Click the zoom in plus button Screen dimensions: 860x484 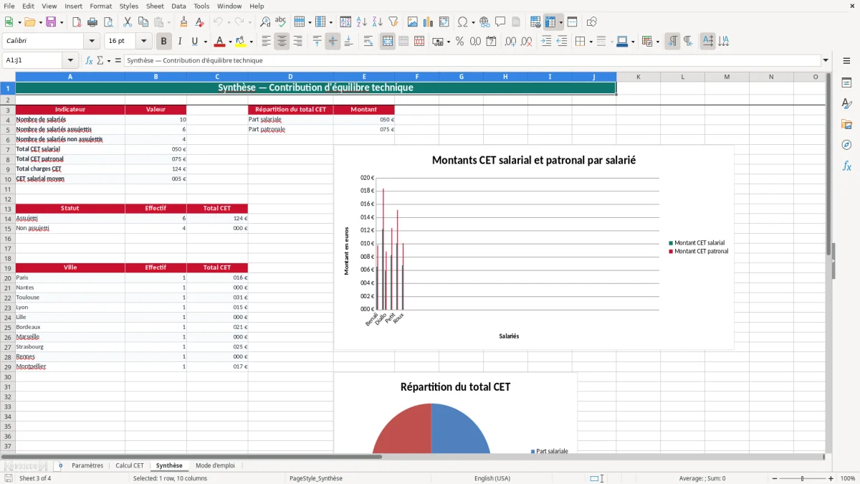[831, 478]
